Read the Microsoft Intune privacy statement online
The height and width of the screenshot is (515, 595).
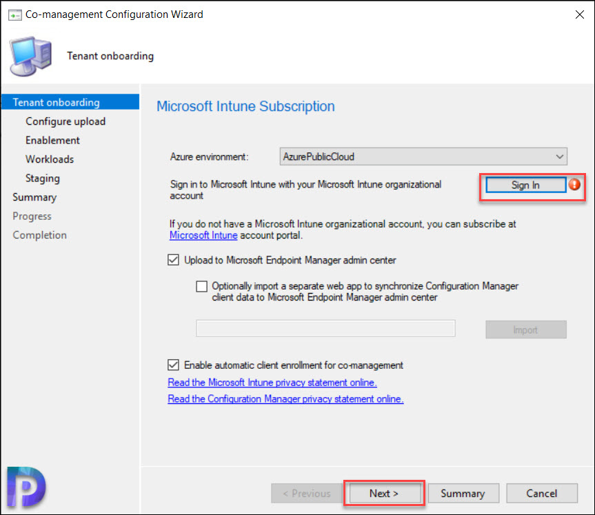coord(272,383)
